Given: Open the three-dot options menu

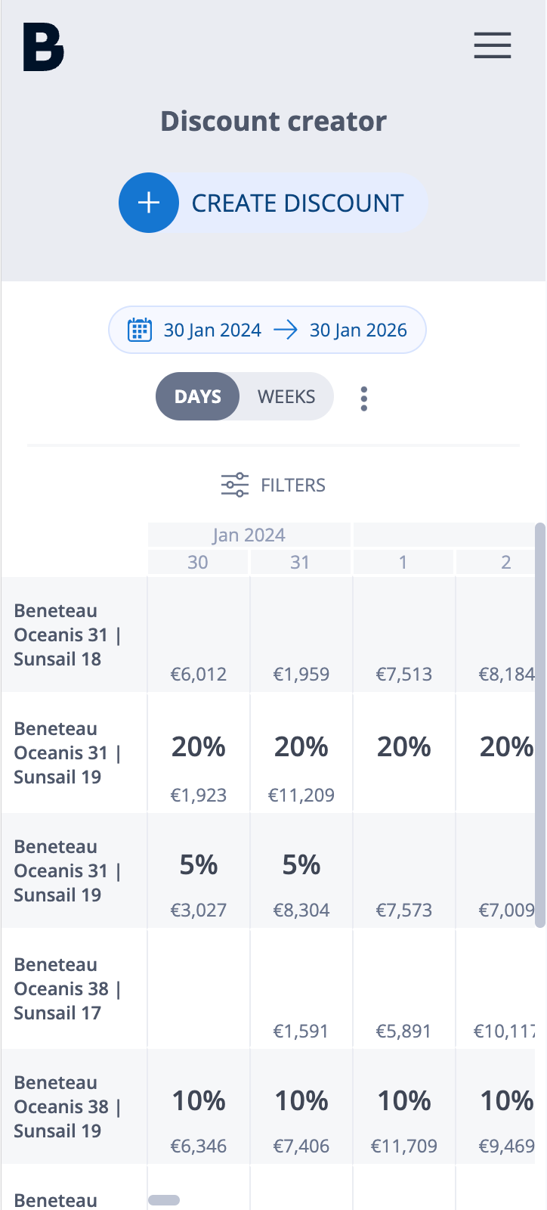Looking at the screenshot, I should pos(364,398).
